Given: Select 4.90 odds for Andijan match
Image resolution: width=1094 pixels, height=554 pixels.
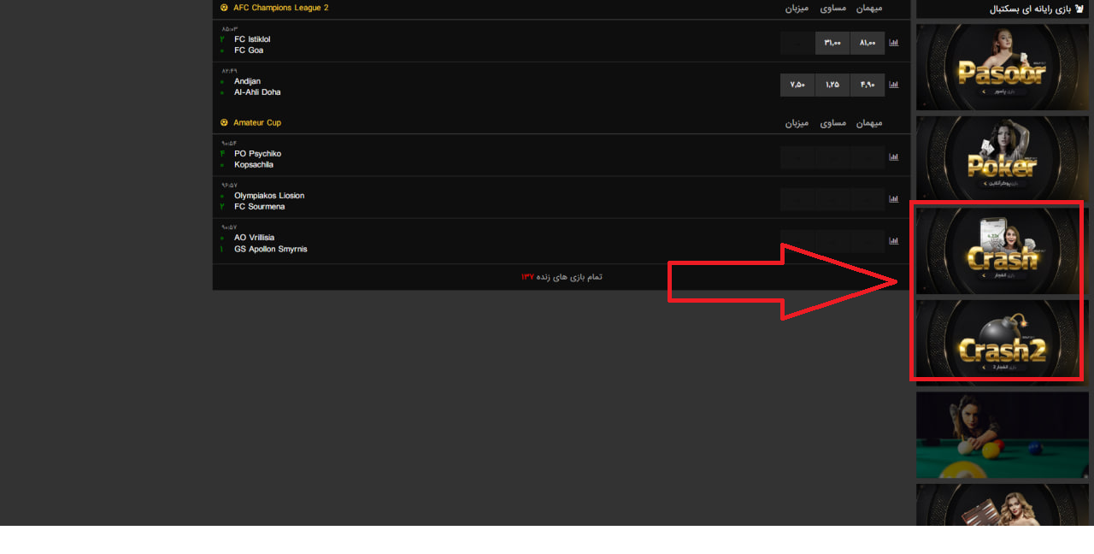Looking at the screenshot, I should pyautogui.click(x=868, y=85).
